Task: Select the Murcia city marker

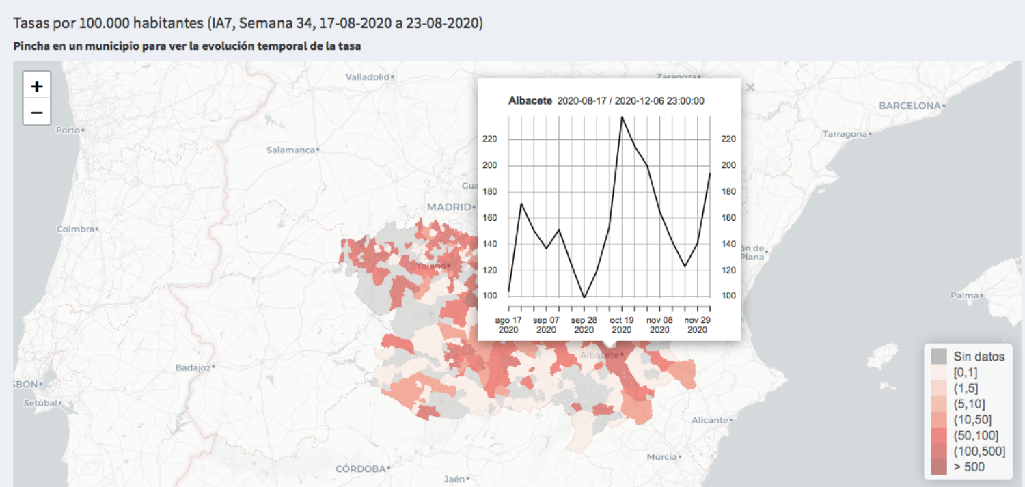Action: click(681, 456)
